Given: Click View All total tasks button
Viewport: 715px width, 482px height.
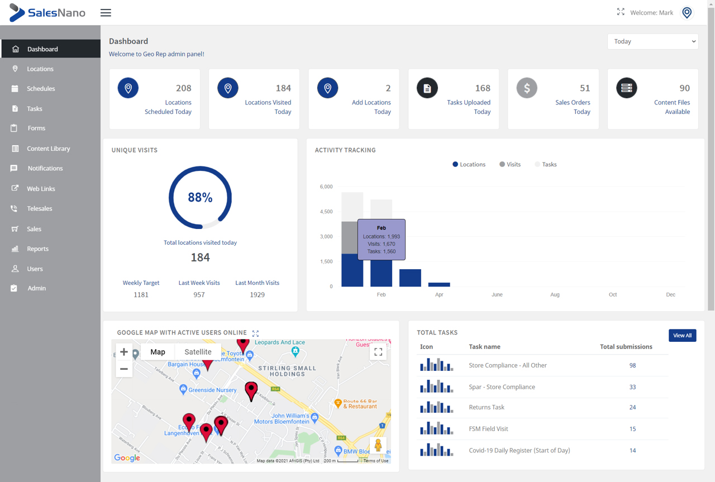Looking at the screenshot, I should point(683,335).
